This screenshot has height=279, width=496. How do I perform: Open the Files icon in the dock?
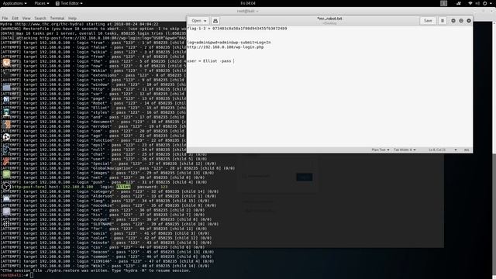pos(6,88)
